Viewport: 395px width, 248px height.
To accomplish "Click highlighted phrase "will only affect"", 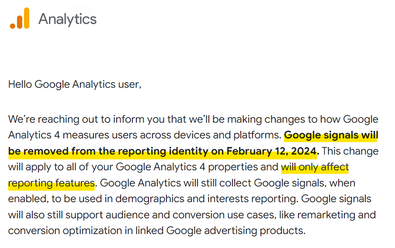I will tap(315, 167).
